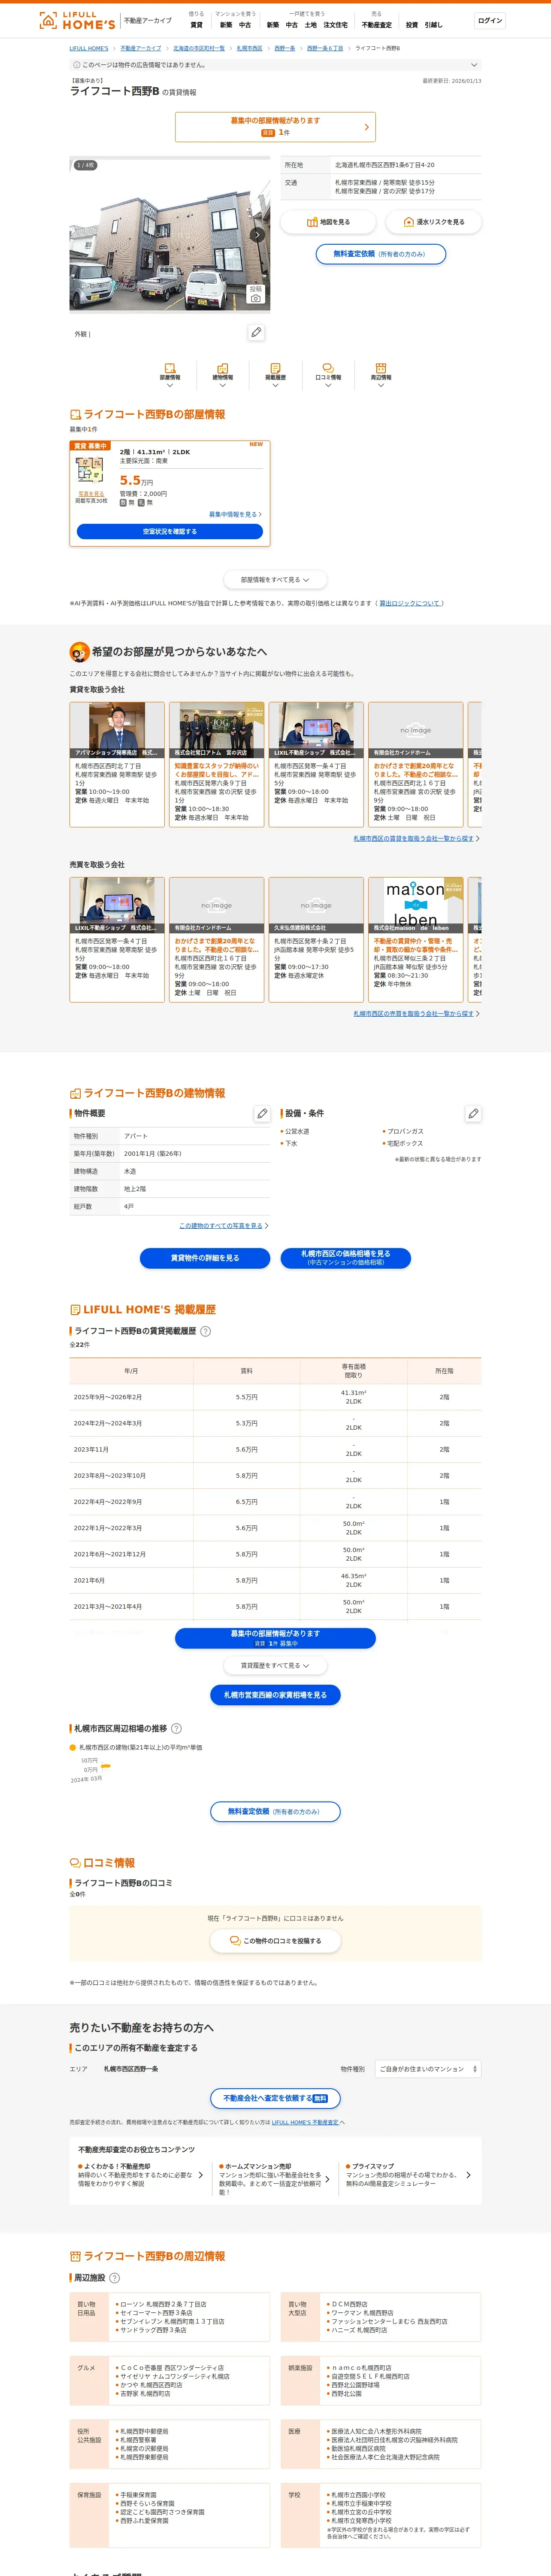Viewport: 551px width, 2576px height.
Task: Jump to 部屋情報 section icon
Action: coord(170,374)
